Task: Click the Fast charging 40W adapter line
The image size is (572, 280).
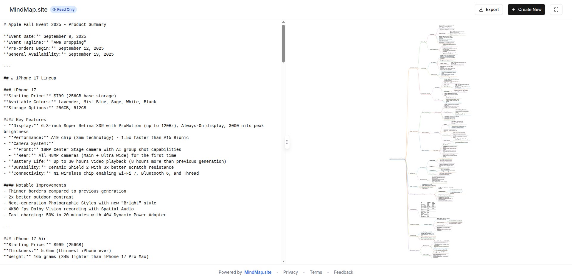Action: [x=85, y=215]
